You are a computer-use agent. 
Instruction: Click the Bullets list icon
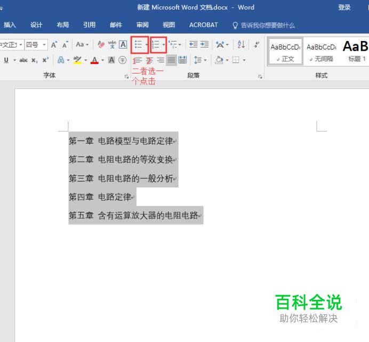click(x=139, y=44)
